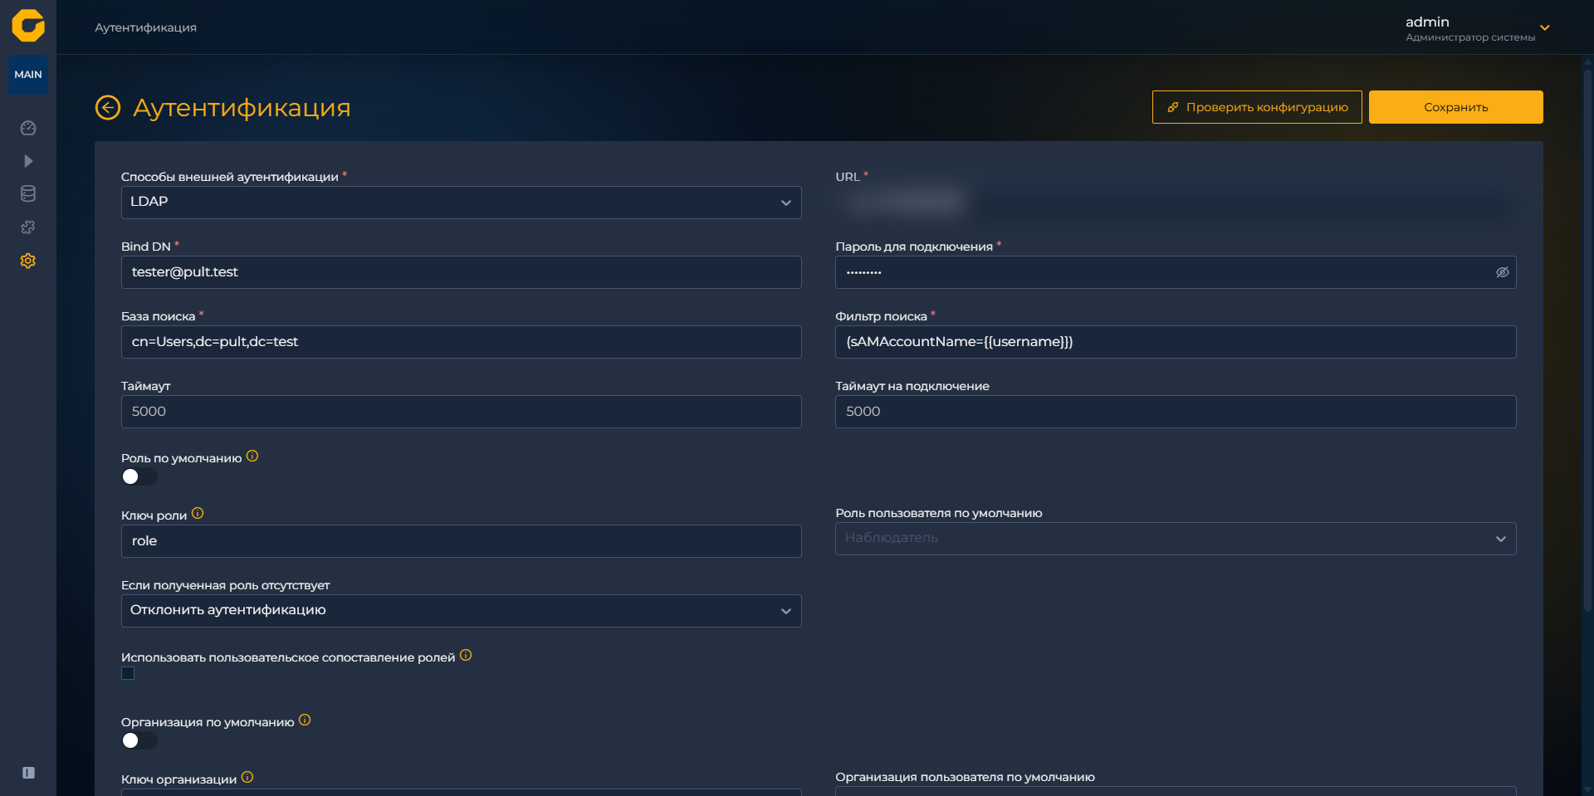Click the page vertical scrollbar

[1587, 340]
